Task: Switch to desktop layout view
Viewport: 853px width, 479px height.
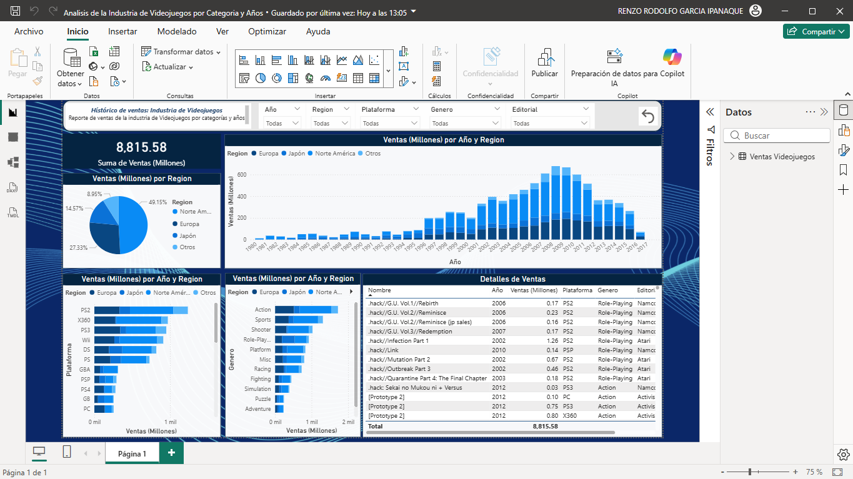Action: point(39,452)
